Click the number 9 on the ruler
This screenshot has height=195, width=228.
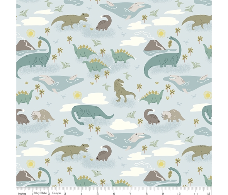[x=163, y=193]
